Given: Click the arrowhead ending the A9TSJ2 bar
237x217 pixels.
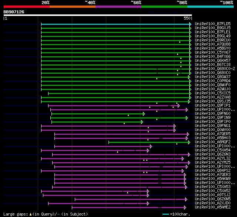Looking at the screenshot, I should 148,196.
